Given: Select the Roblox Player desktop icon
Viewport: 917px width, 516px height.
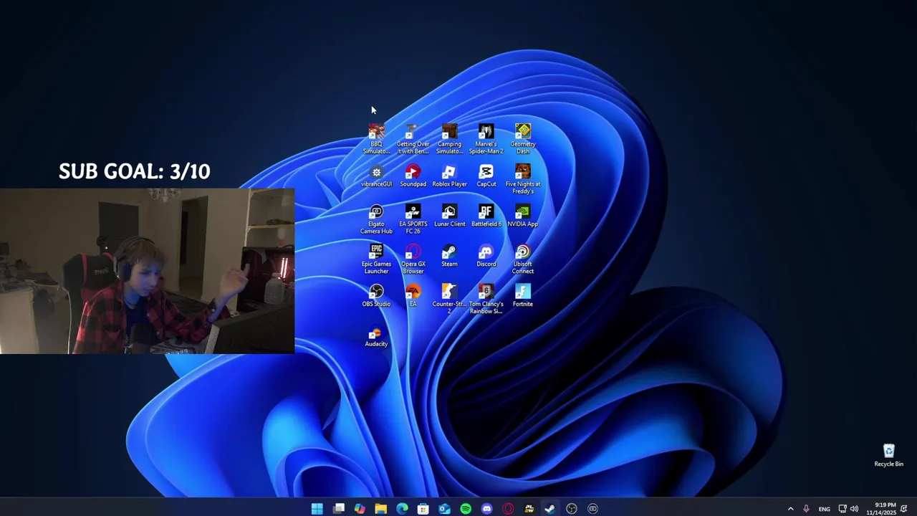Looking at the screenshot, I should point(449,176).
